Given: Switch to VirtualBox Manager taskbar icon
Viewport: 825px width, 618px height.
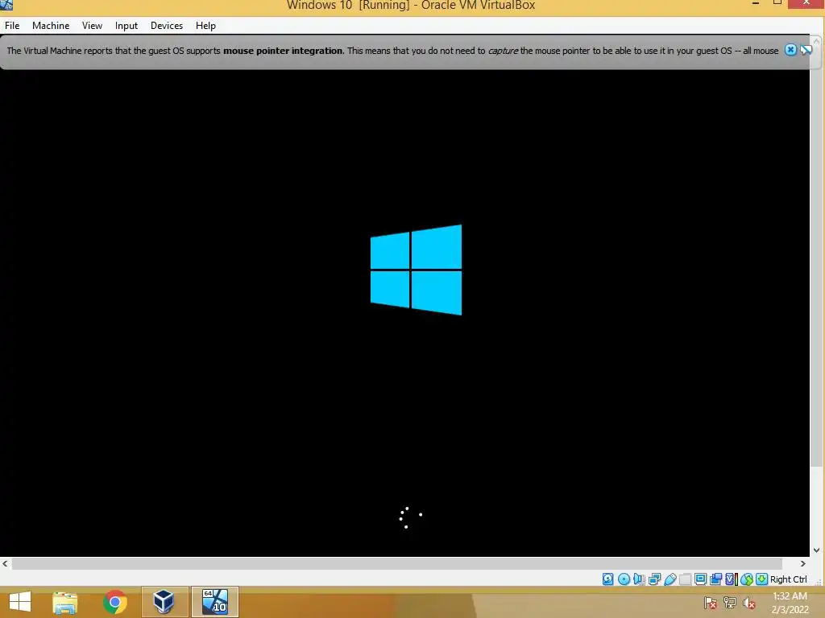Looking at the screenshot, I should click(164, 602).
